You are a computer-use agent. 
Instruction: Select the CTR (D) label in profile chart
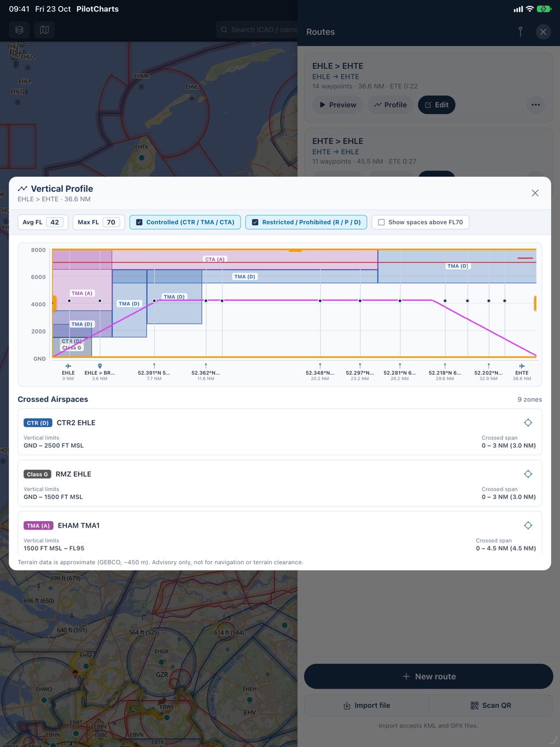tap(71, 341)
